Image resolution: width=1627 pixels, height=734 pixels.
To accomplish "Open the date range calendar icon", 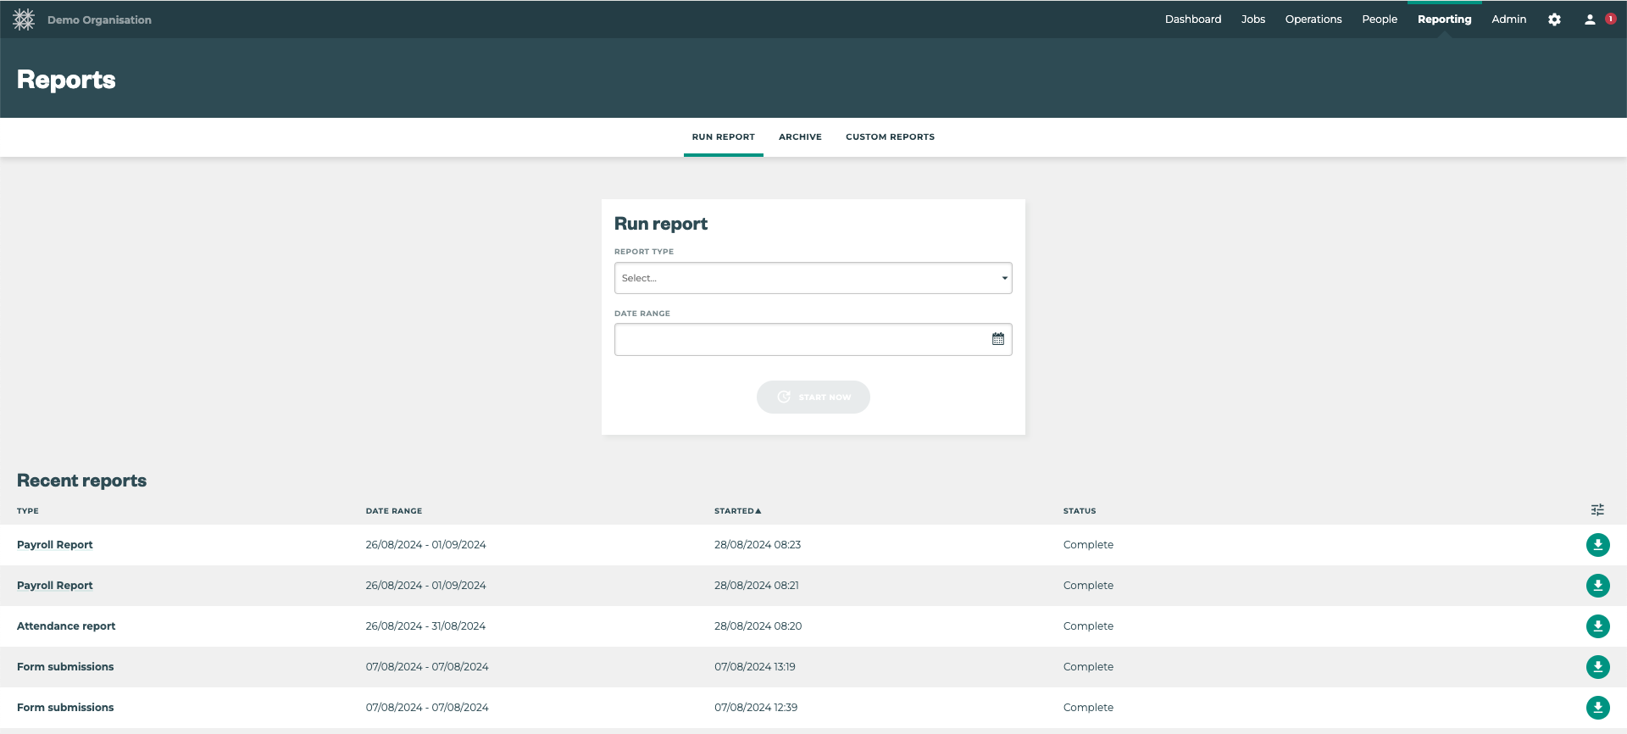I will click(998, 339).
